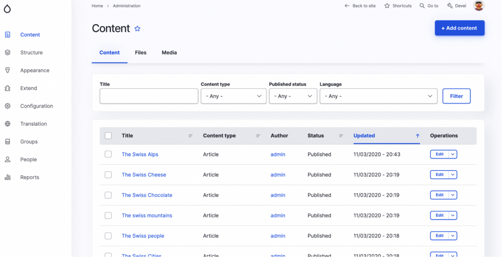Tick the select-all checkbox in table header
The height and width of the screenshot is (257, 502).
[108, 136]
